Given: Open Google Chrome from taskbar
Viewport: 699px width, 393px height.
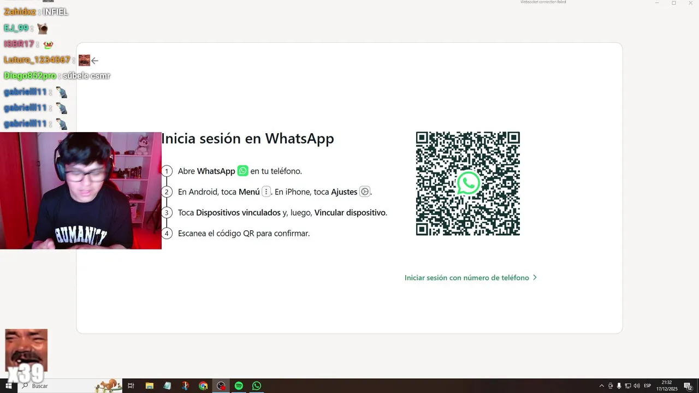Looking at the screenshot, I should coord(203,386).
